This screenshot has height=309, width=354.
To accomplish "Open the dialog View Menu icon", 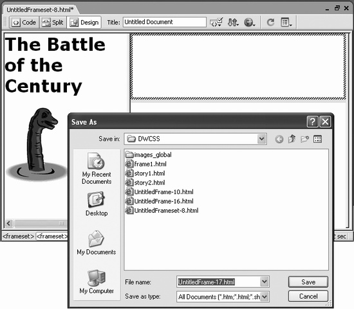I will 318,139.
